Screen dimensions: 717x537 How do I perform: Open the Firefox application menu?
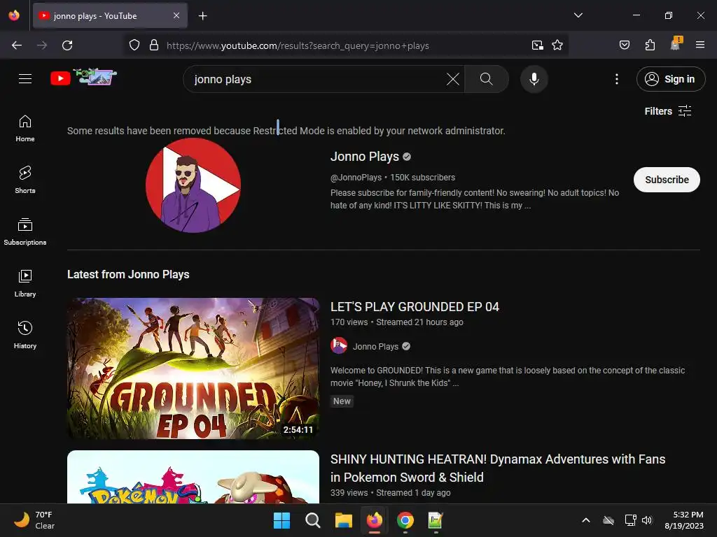click(700, 45)
